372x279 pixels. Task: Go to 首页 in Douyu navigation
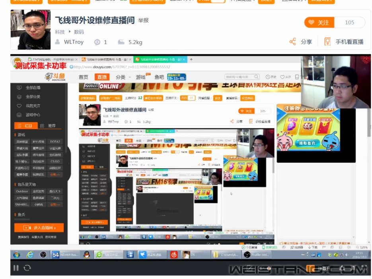click(84, 77)
